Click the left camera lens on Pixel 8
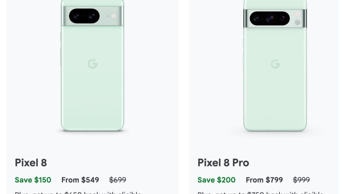Image resolution: width=346 pixels, height=194 pixels. point(76,16)
